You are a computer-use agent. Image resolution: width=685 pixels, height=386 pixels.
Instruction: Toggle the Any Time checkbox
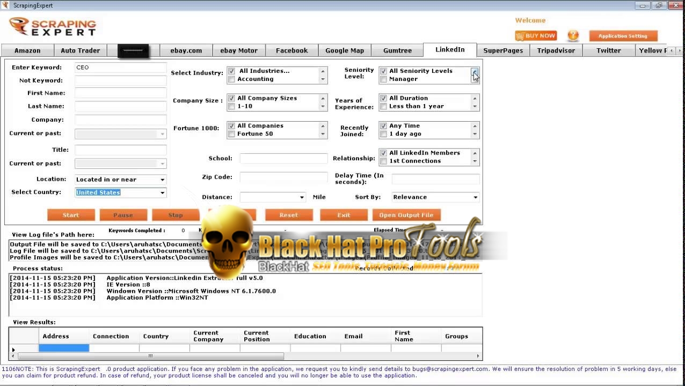pos(383,126)
